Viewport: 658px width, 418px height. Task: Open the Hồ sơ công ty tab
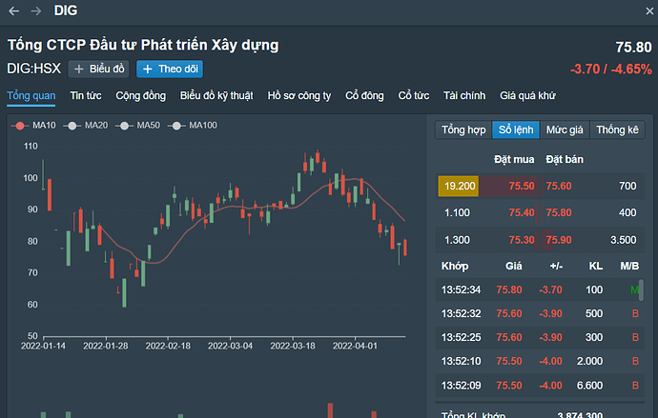click(299, 95)
